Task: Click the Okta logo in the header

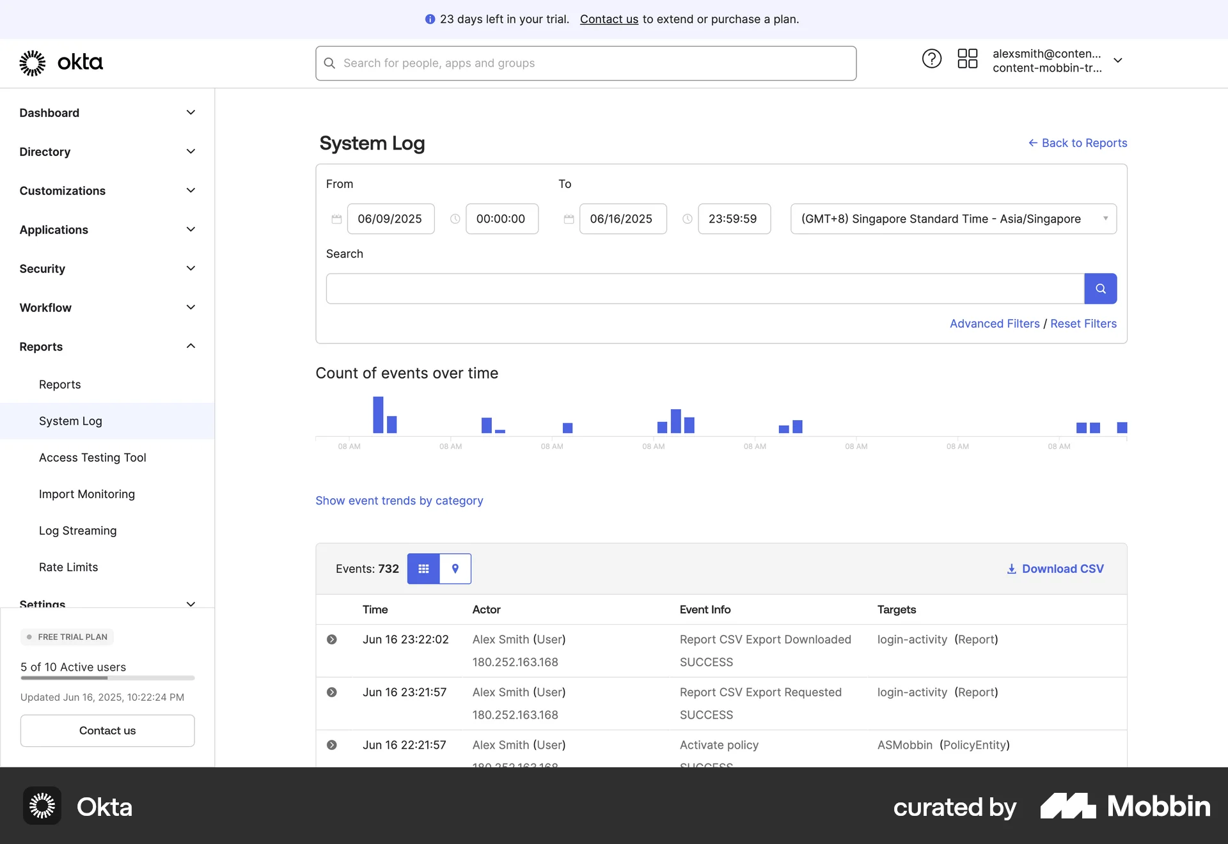Action: [61, 62]
